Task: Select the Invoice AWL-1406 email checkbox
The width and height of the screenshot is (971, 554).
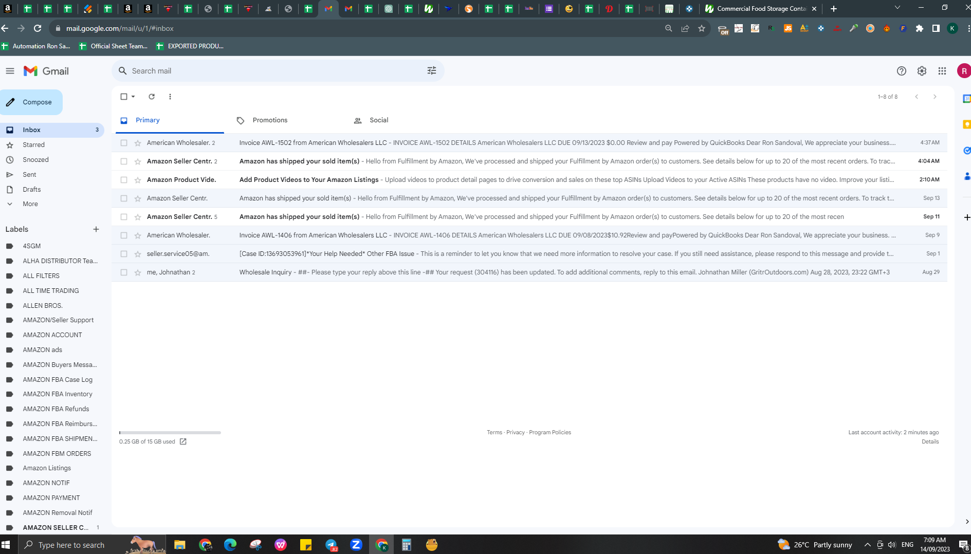Action: pyautogui.click(x=124, y=235)
